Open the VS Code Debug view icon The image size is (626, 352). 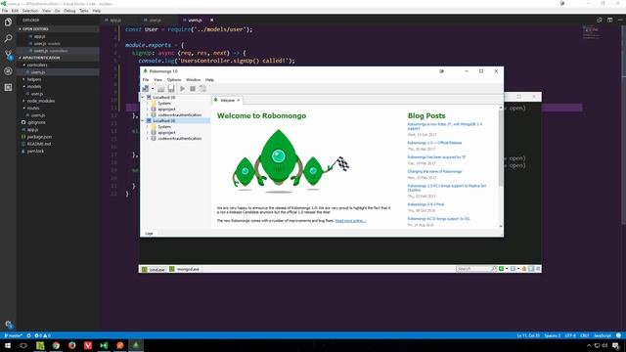click(8, 71)
